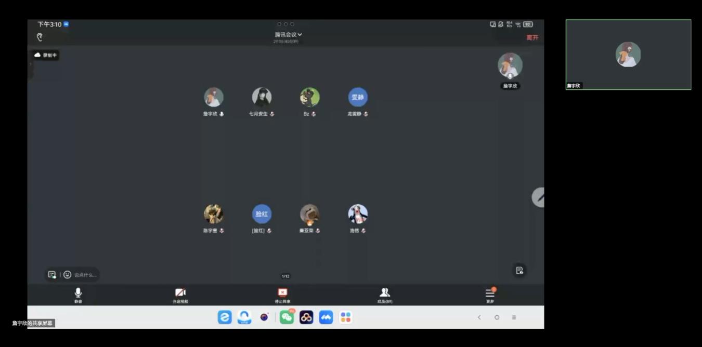Mute the microphone (静音)

click(x=78, y=295)
